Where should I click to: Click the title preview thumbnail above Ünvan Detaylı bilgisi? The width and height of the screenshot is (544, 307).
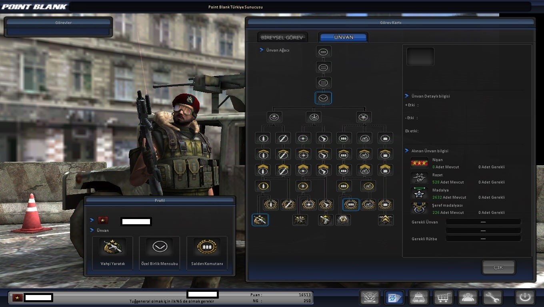click(420, 57)
